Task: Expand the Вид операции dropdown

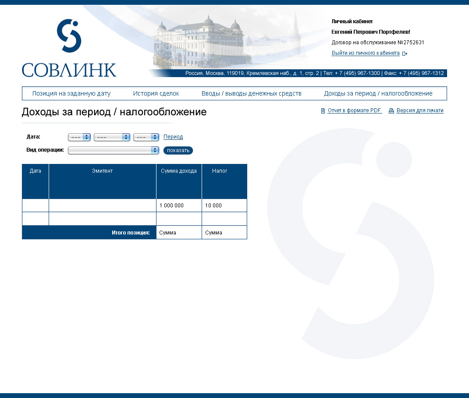Action: [x=114, y=150]
